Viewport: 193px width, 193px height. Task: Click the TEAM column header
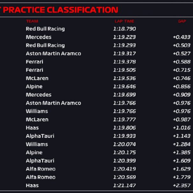point(32,21)
